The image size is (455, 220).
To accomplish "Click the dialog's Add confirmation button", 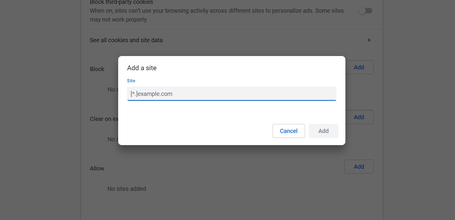I will click(x=324, y=131).
